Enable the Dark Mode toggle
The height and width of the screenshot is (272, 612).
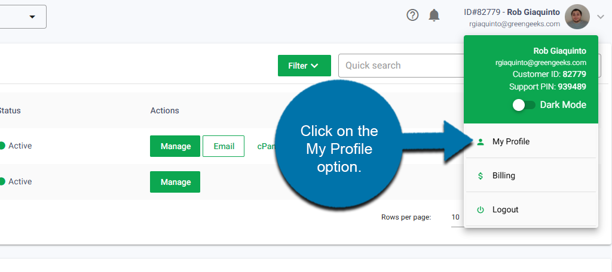(x=524, y=105)
